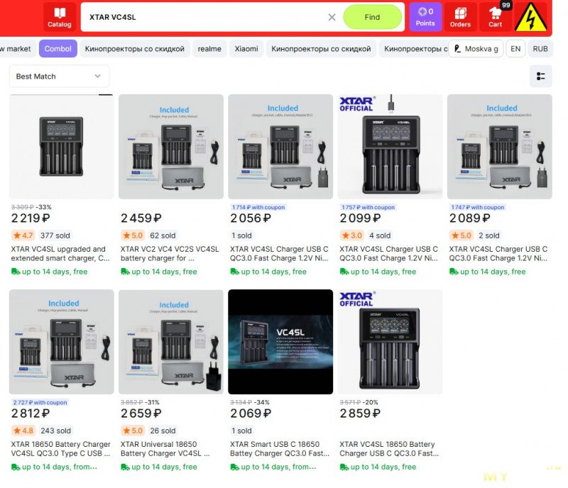Open Кинопроекторы со скидкой chip after Xiaomi

pyautogui.click(x=321, y=48)
